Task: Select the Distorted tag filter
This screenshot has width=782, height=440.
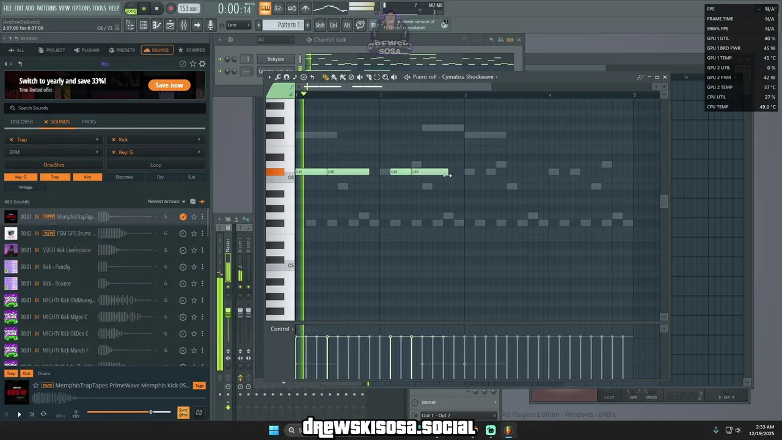Action: 124,177
